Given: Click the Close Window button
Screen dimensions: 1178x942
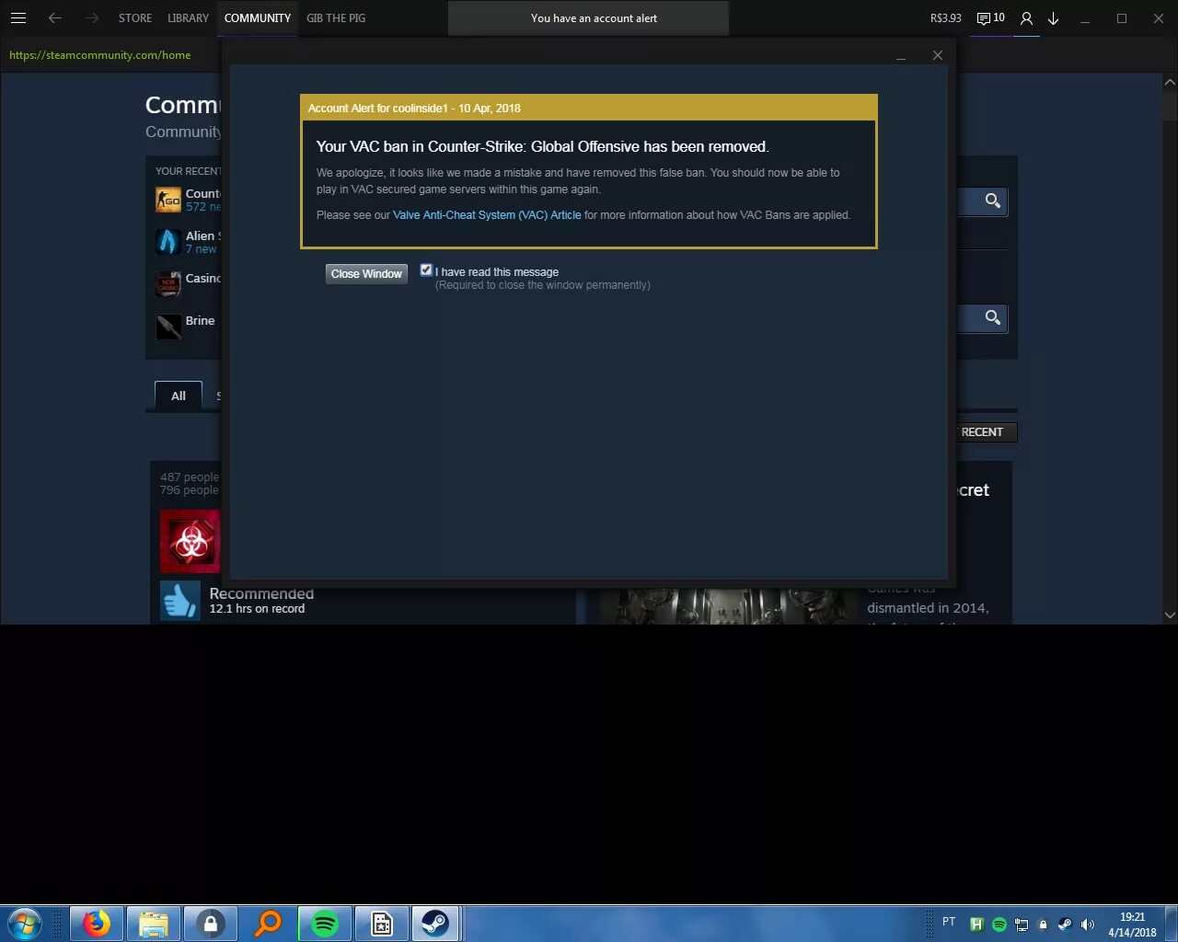Looking at the screenshot, I should click(366, 273).
